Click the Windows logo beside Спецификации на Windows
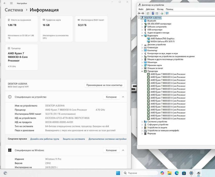 (10, 150)
